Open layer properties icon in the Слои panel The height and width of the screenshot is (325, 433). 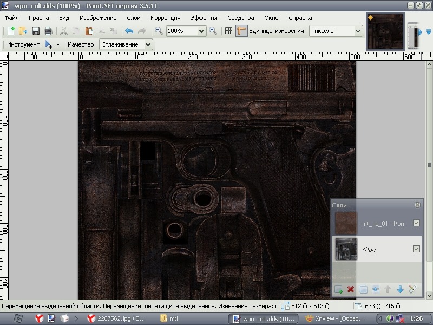[413, 290]
